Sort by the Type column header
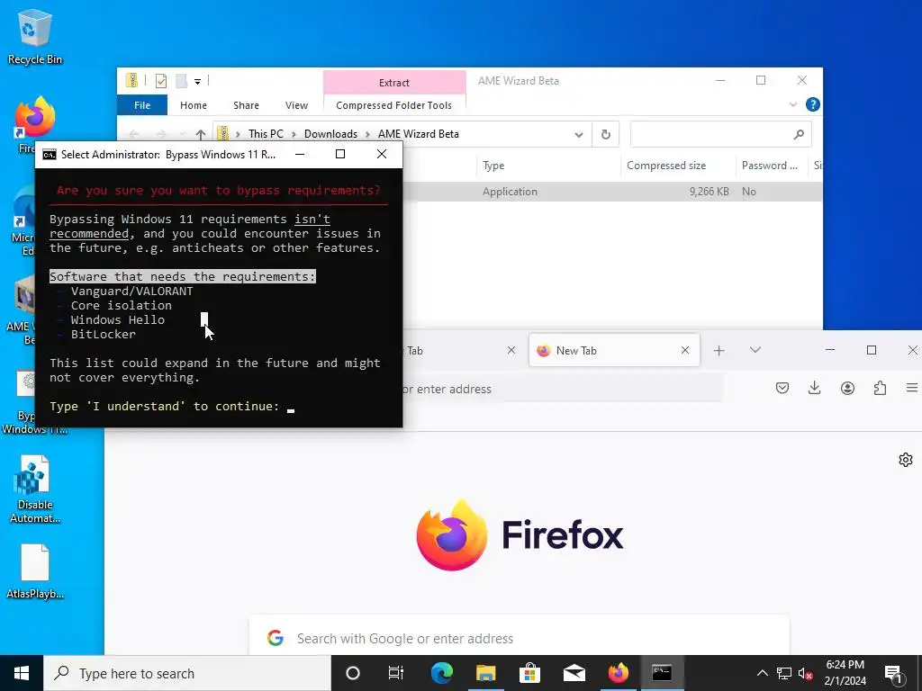This screenshot has height=691, width=922. (548, 166)
